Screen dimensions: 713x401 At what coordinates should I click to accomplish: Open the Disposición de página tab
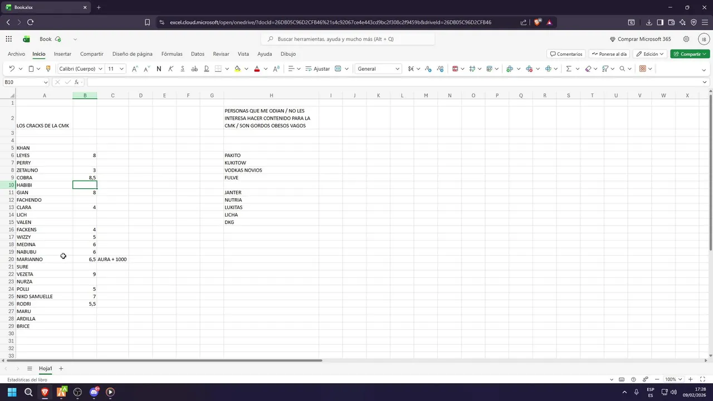132,54
